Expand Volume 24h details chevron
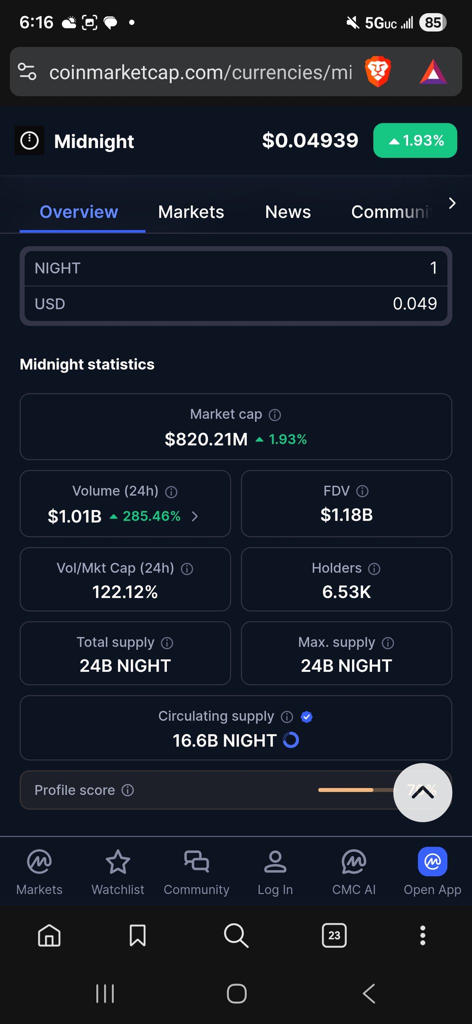The height and width of the screenshot is (1024, 472). pos(195,516)
